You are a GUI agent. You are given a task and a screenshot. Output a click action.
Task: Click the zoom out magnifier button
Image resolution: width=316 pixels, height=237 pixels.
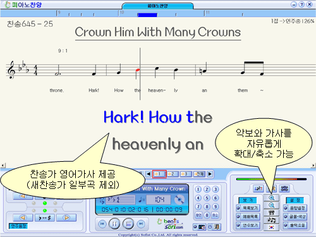271,205
